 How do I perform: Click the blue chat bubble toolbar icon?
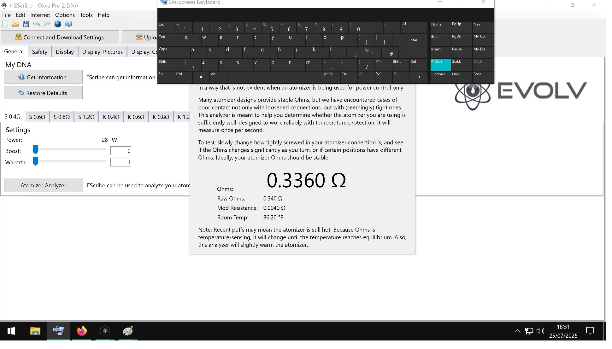tap(68, 24)
